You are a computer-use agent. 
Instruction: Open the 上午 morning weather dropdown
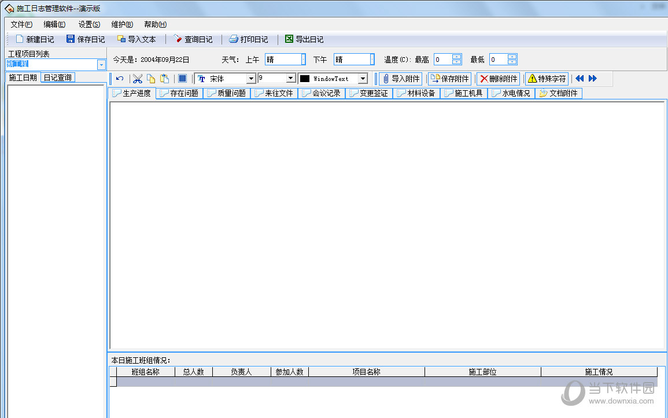(303, 60)
